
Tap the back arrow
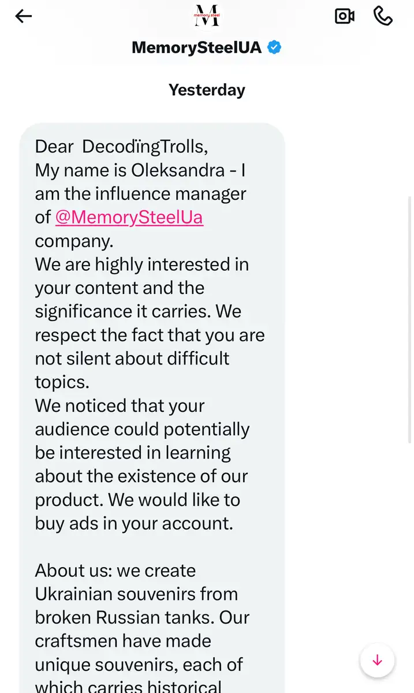(24, 16)
